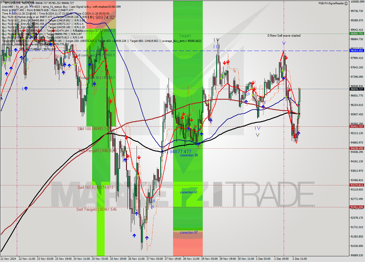The image size is (365, 262).
Task: Click the "Sell Target2 | 92461.546" label
Action: [96, 209]
